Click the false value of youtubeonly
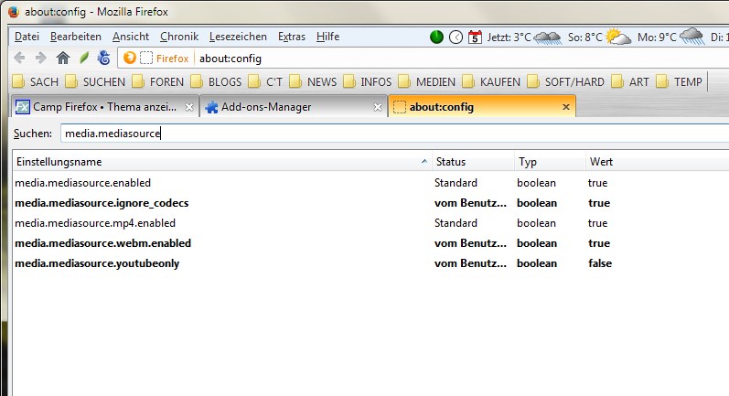Screen dimensions: 729x396 600,263
